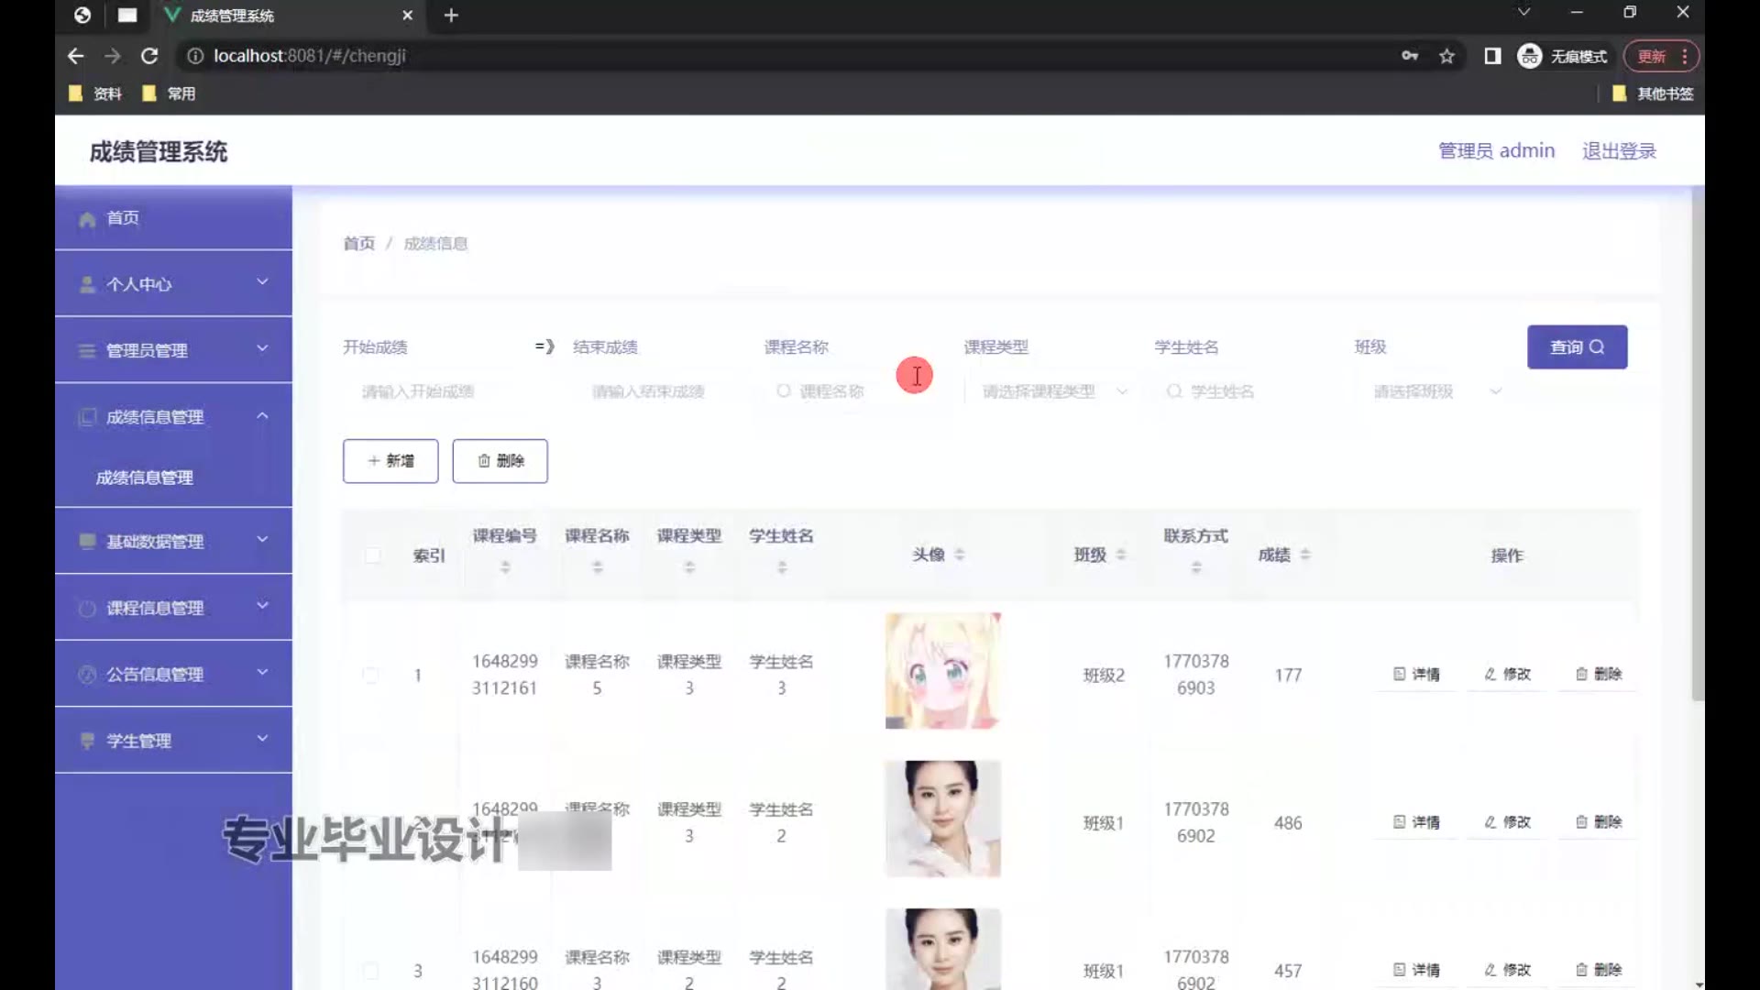Click 退出登录 to log out
1760x990 pixels.
[1619, 150]
